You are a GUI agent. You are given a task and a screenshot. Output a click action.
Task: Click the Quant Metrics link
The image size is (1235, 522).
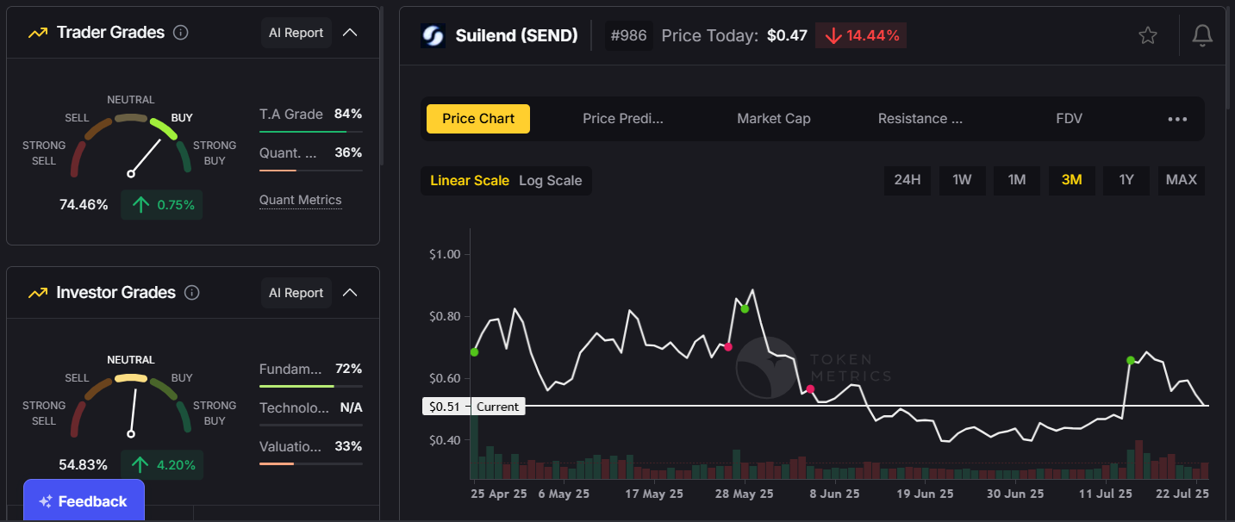click(301, 201)
